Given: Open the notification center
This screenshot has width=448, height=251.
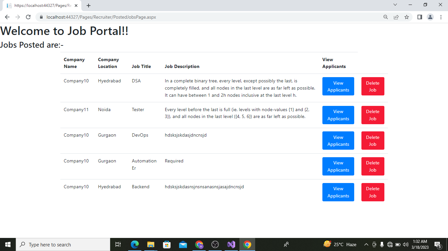Looking at the screenshot, I should pos(438,244).
